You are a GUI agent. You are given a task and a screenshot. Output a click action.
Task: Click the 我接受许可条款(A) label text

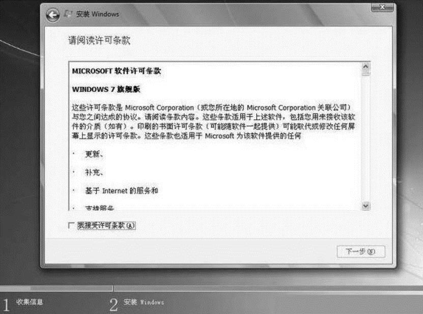pyautogui.click(x=106, y=225)
